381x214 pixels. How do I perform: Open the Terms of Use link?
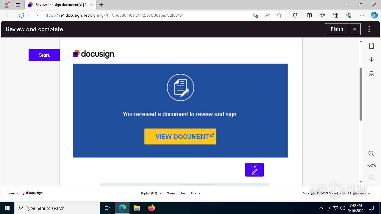point(176,193)
